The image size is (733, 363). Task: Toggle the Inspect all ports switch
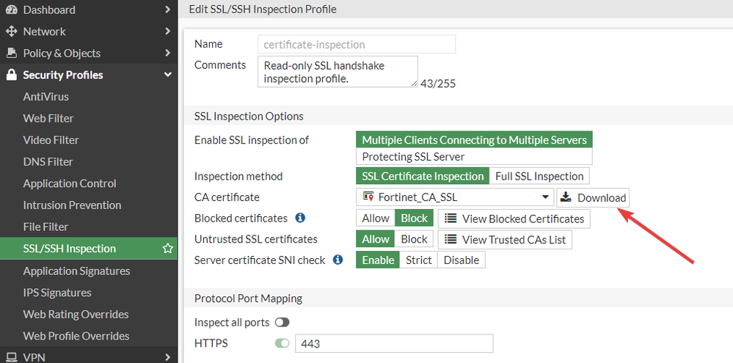click(x=282, y=322)
